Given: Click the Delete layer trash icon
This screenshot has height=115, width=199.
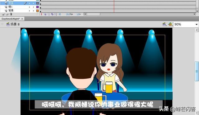Looking at the screenshot, I should coord(11,14).
